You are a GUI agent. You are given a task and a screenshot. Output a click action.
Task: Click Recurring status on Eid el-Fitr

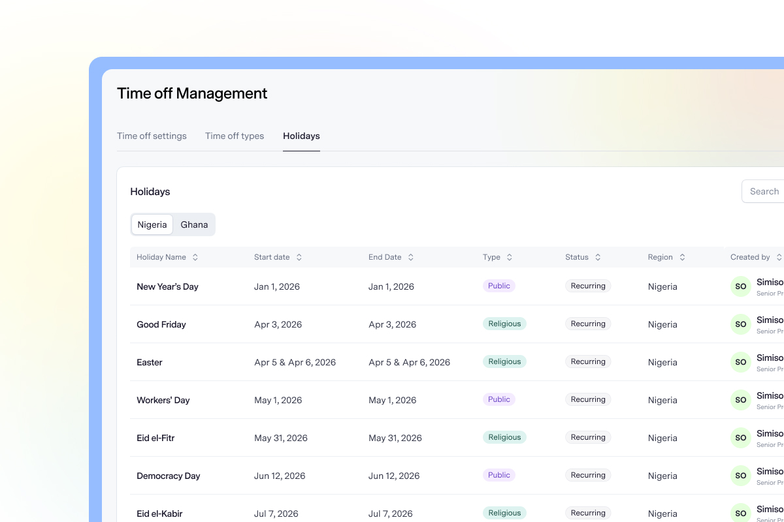(588, 437)
